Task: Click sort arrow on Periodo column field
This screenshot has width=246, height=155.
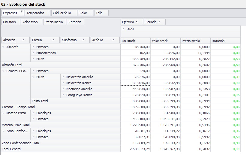Action: tap(159, 22)
